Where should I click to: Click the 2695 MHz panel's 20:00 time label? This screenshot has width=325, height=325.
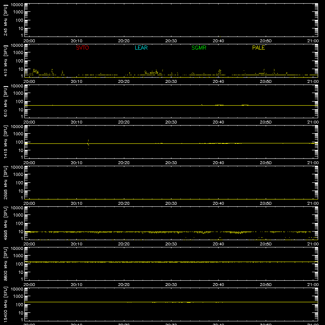click(29, 204)
